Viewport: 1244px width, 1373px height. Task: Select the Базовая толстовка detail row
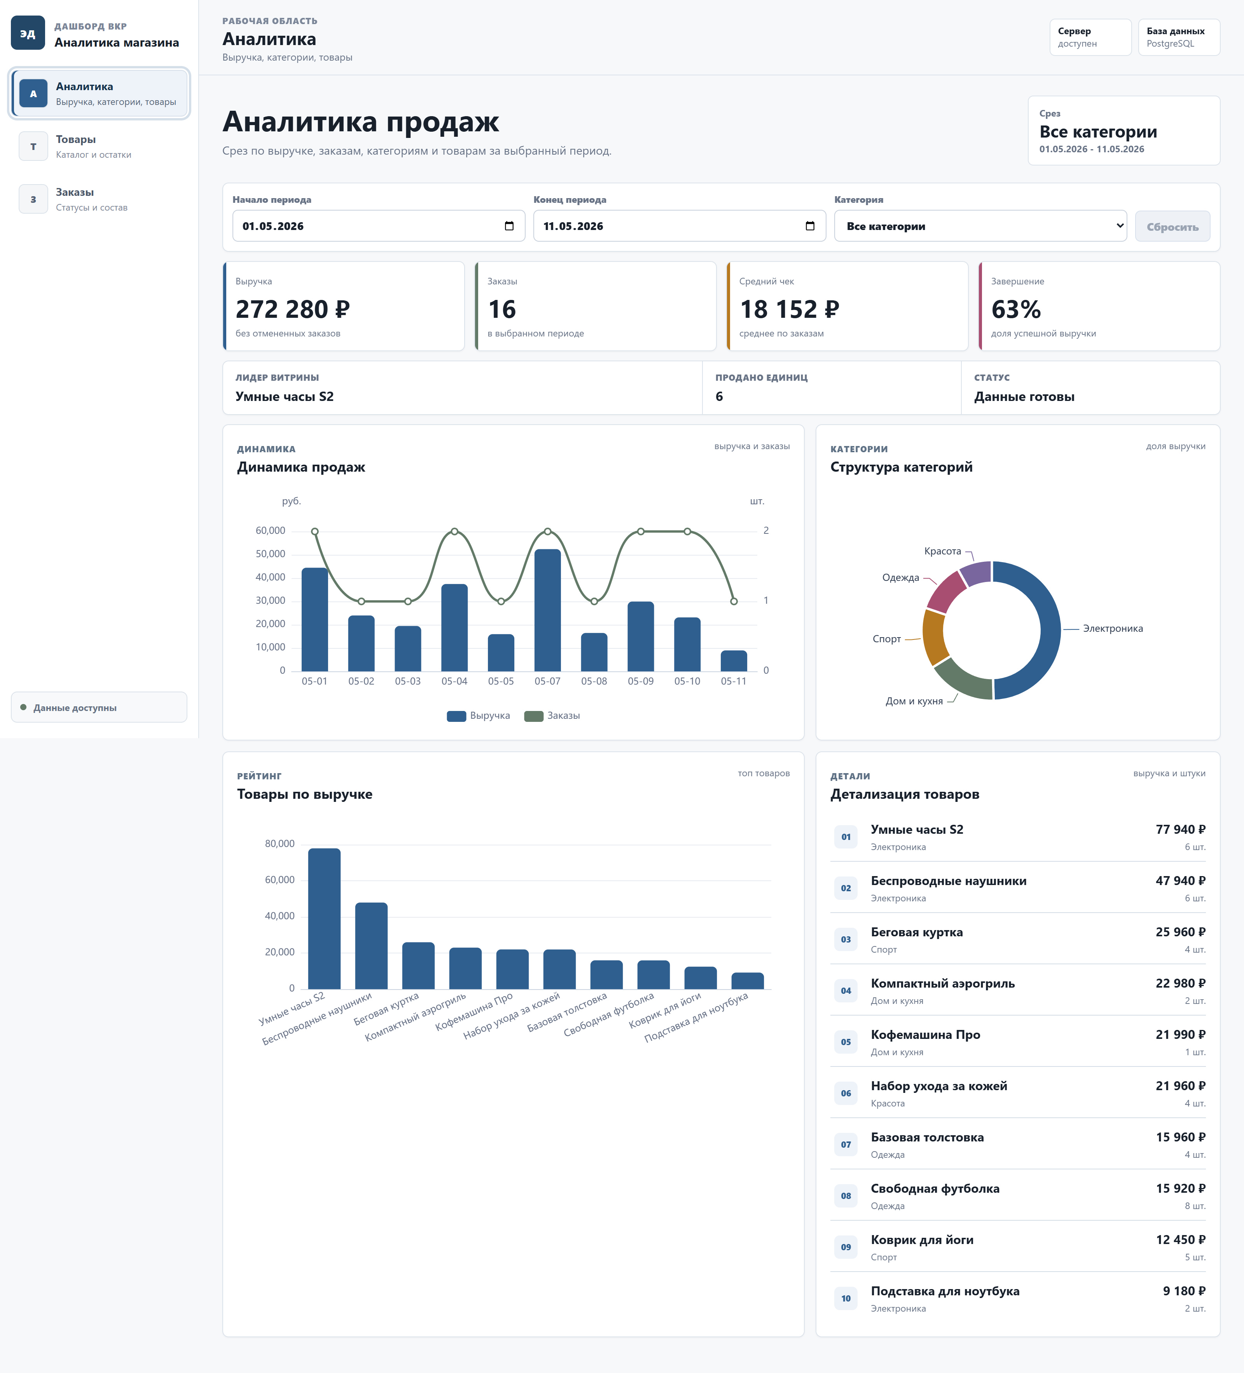[x=1018, y=1145]
